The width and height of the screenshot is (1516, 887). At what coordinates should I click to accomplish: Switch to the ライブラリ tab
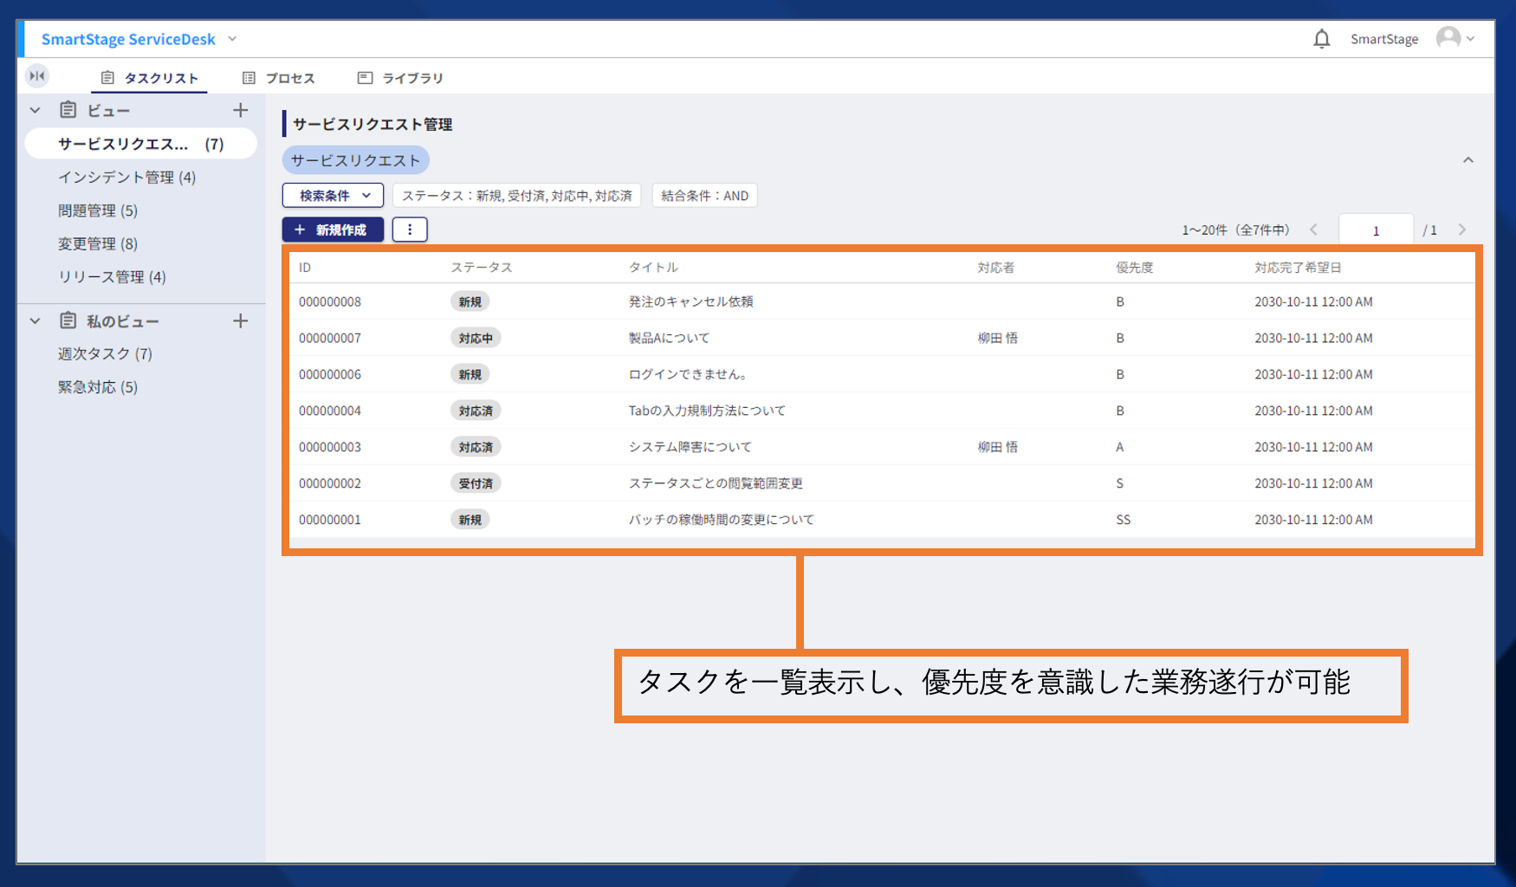(400, 78)
